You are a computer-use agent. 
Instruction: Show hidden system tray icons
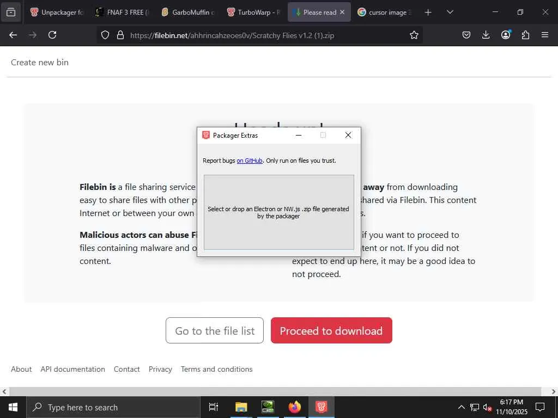tap(461, 407)
